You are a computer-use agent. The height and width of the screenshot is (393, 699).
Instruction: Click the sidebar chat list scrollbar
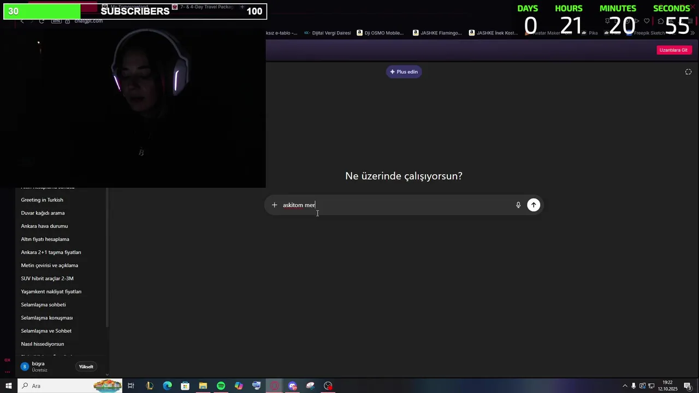coord(107,257)
